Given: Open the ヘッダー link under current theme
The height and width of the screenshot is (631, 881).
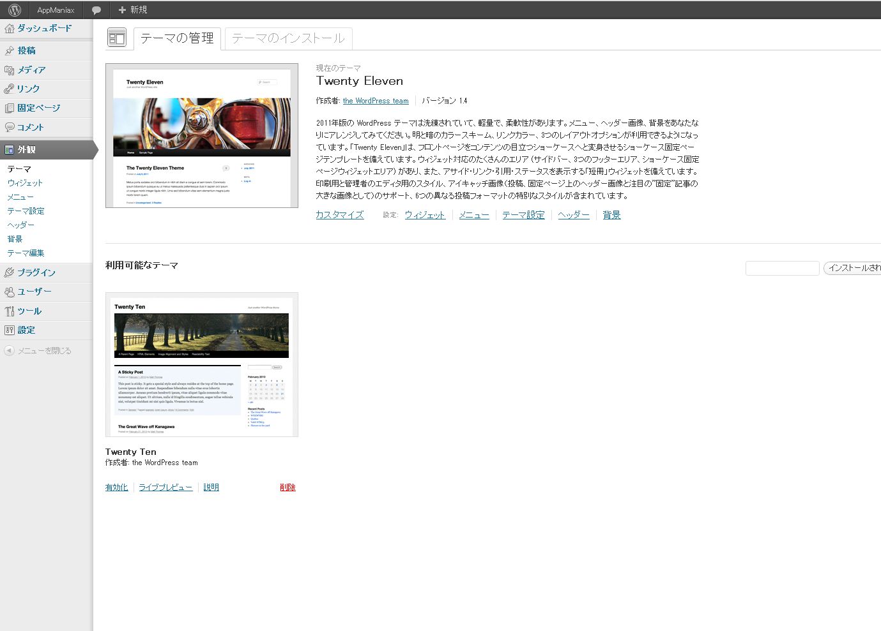Looking at the screenshot, I should coord(574,215).
